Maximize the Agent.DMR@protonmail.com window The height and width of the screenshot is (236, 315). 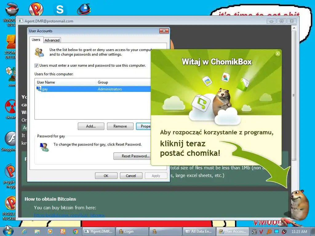(282, 21)
